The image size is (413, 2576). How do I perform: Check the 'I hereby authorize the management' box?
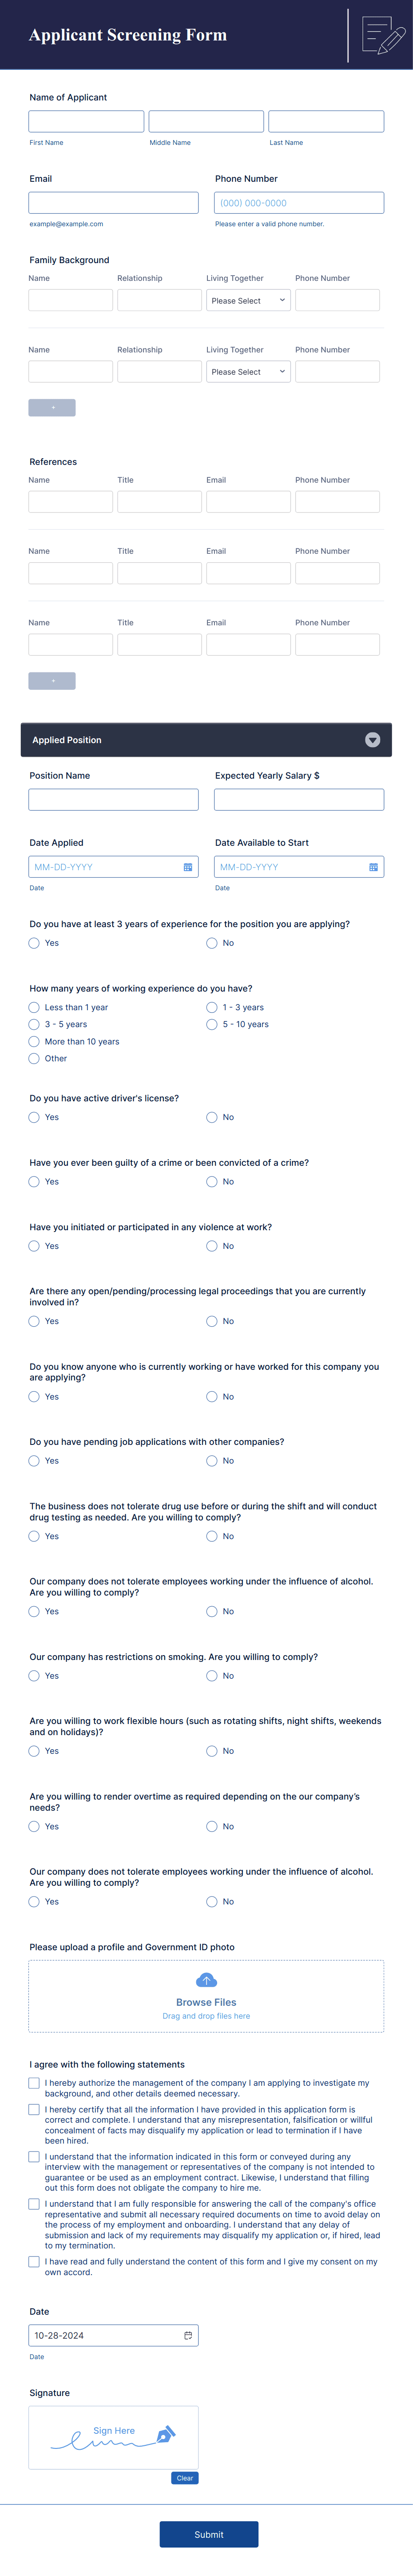point(34,2083)
